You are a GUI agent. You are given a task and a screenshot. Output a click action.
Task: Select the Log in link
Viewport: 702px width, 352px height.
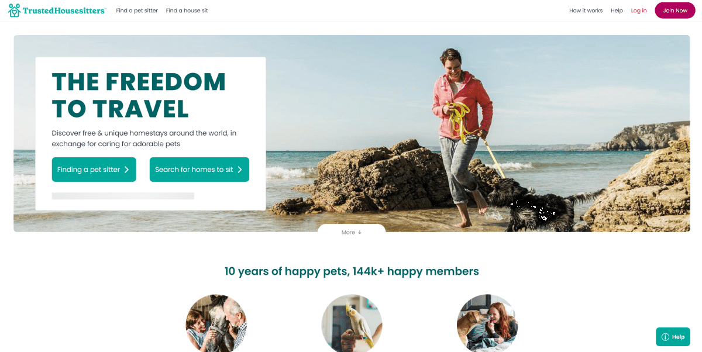point(639,11)
